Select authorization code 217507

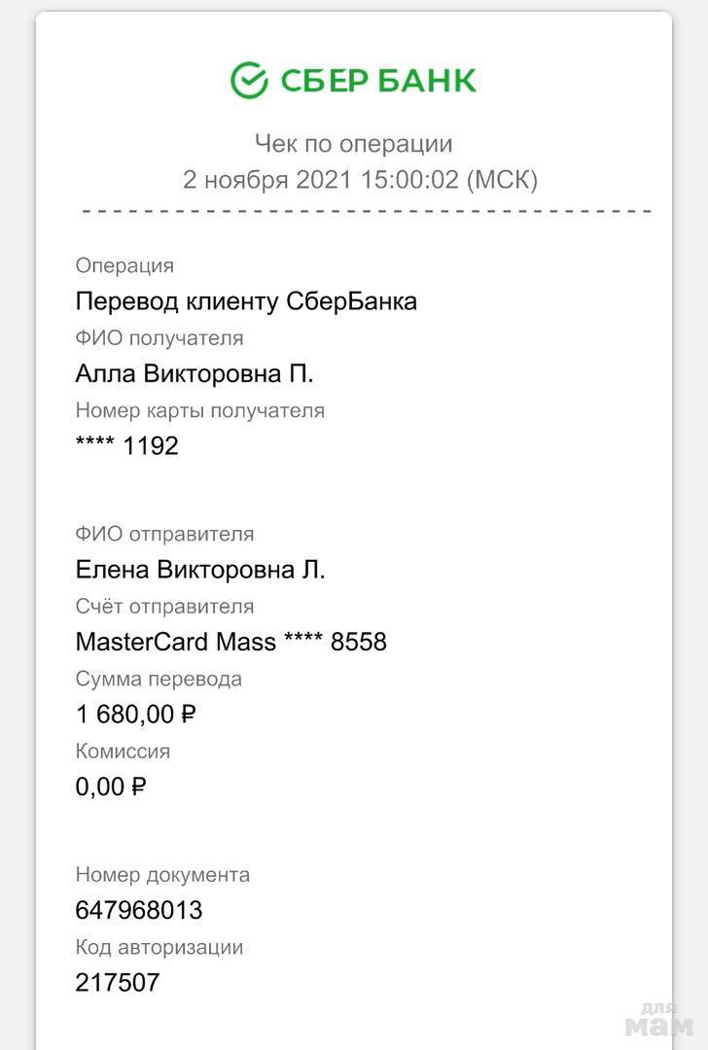(x=117, y=983)
